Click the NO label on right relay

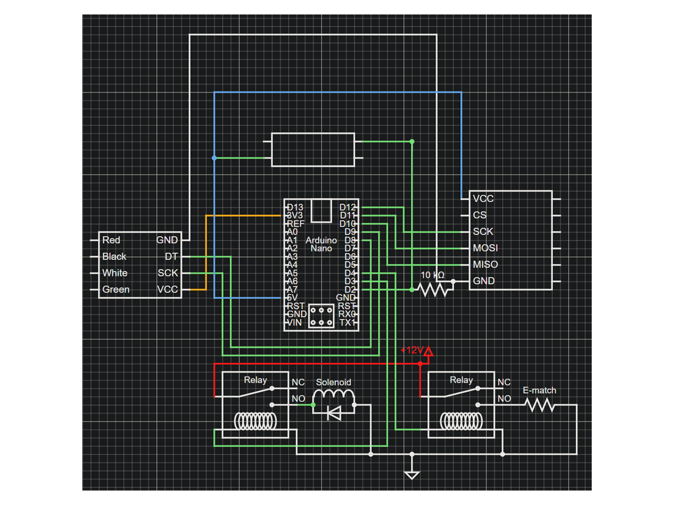point(505,399)
